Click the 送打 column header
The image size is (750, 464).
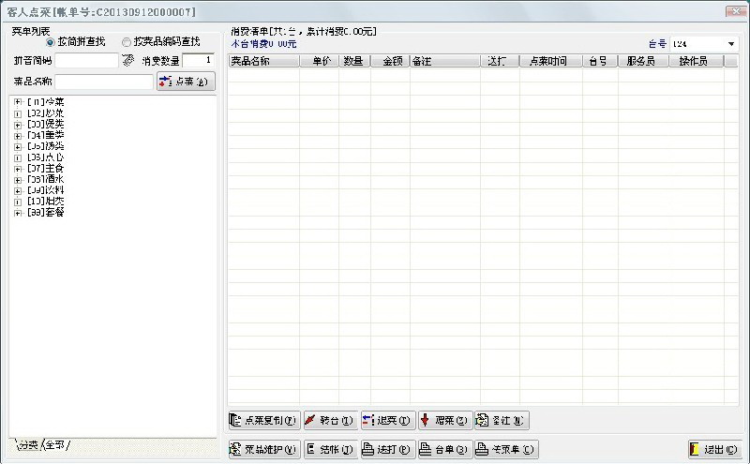[x=501, y=61]
